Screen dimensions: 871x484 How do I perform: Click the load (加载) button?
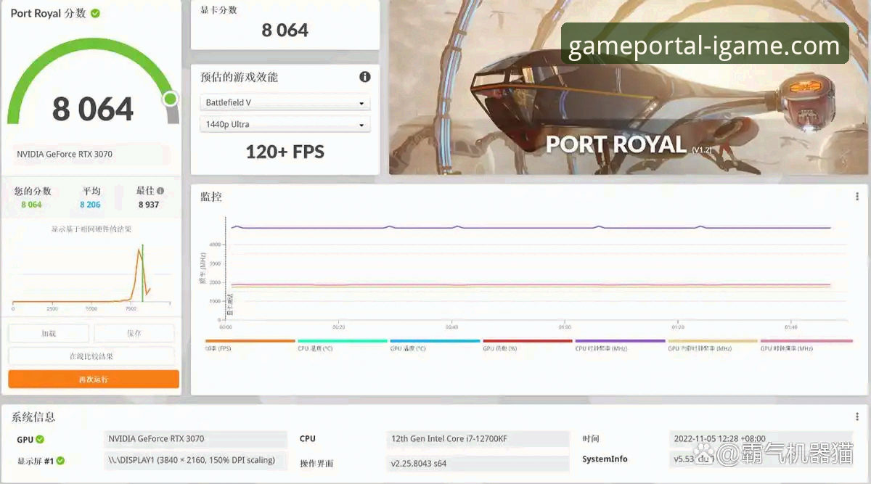point(49,333)
